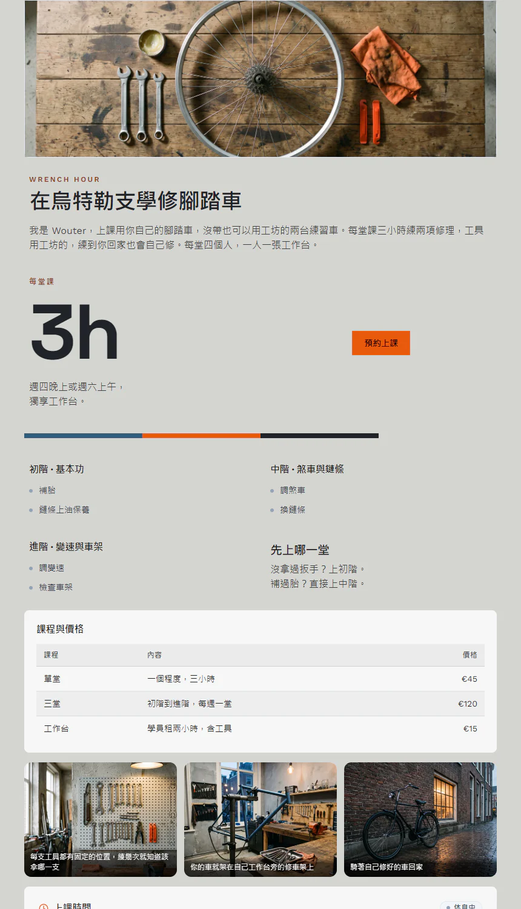The image size is (521, 909).
Task: Click the 檢查車架 list item
Action: pos(56,587)
